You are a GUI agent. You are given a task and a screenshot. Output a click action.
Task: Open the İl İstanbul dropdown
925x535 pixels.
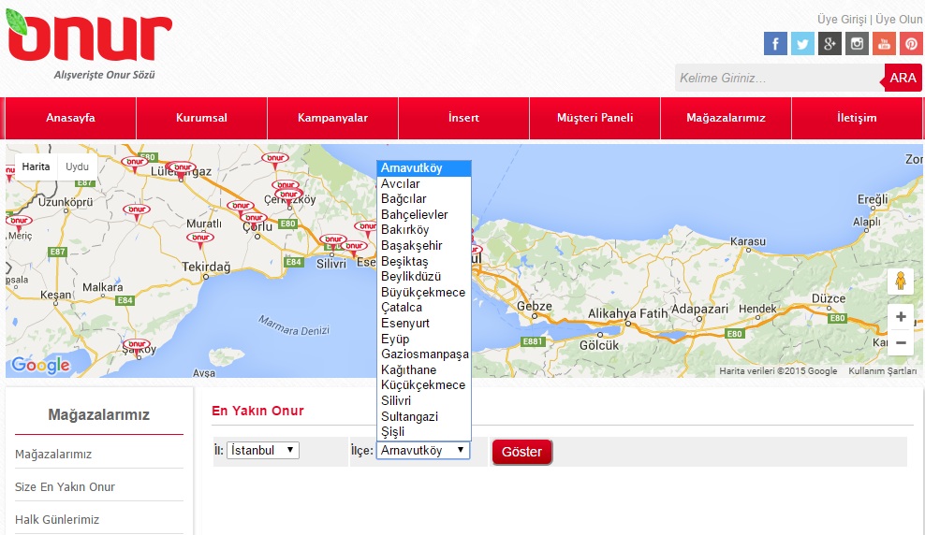pyautogui.click(x=263, y=450)
